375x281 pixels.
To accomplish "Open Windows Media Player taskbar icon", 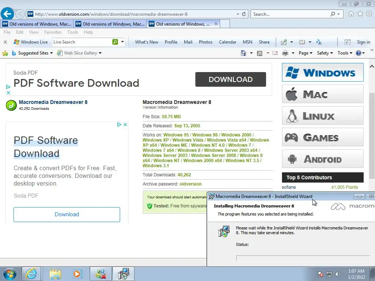I will tap(77, 274).
